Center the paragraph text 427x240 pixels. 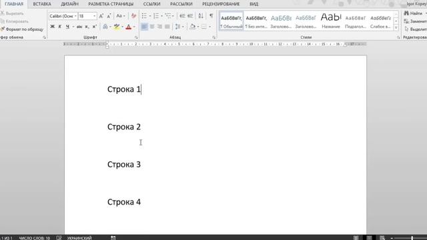pos(152,27)
